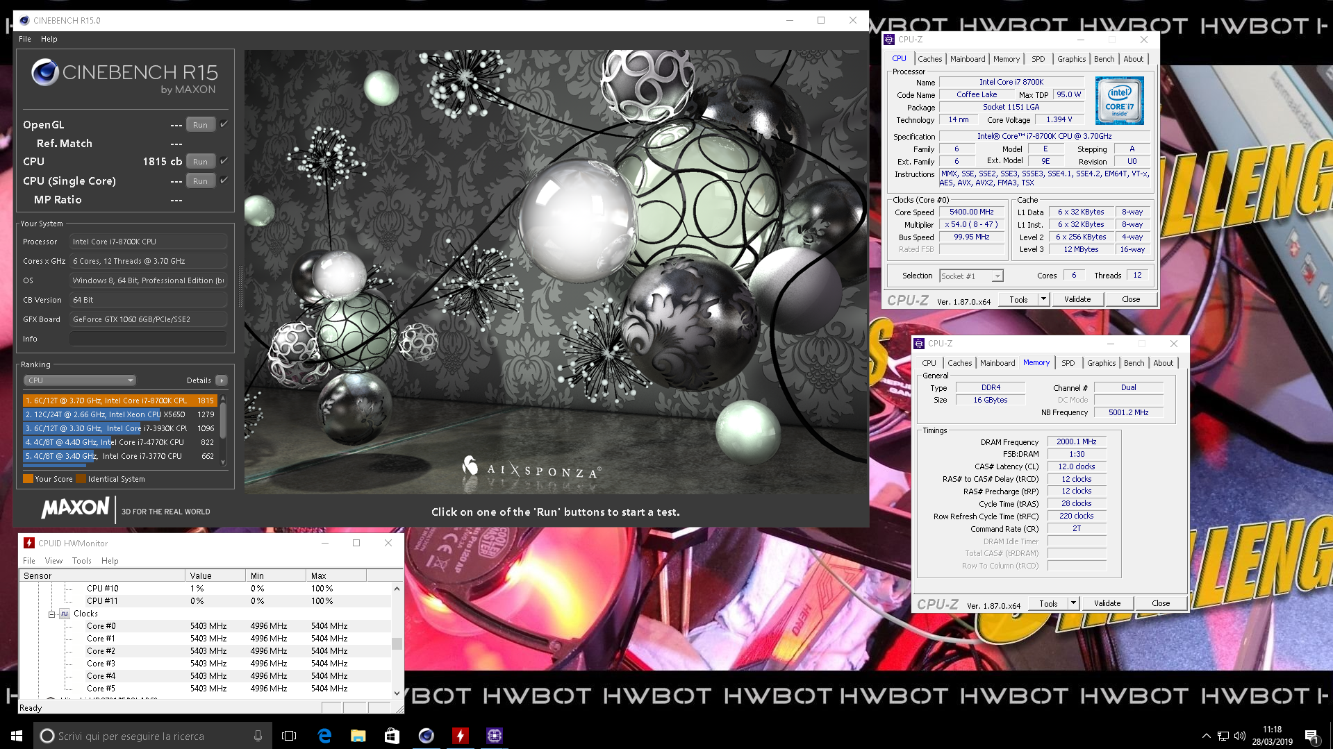The width and height of the screenshot is (1333, 749).
Task: Open the Socket #1 selection dropdown
Action: click(x=971, y=276)
